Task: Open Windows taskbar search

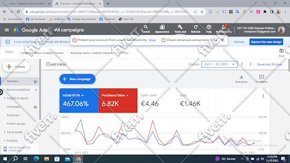Action: click(x=15, y=159)
